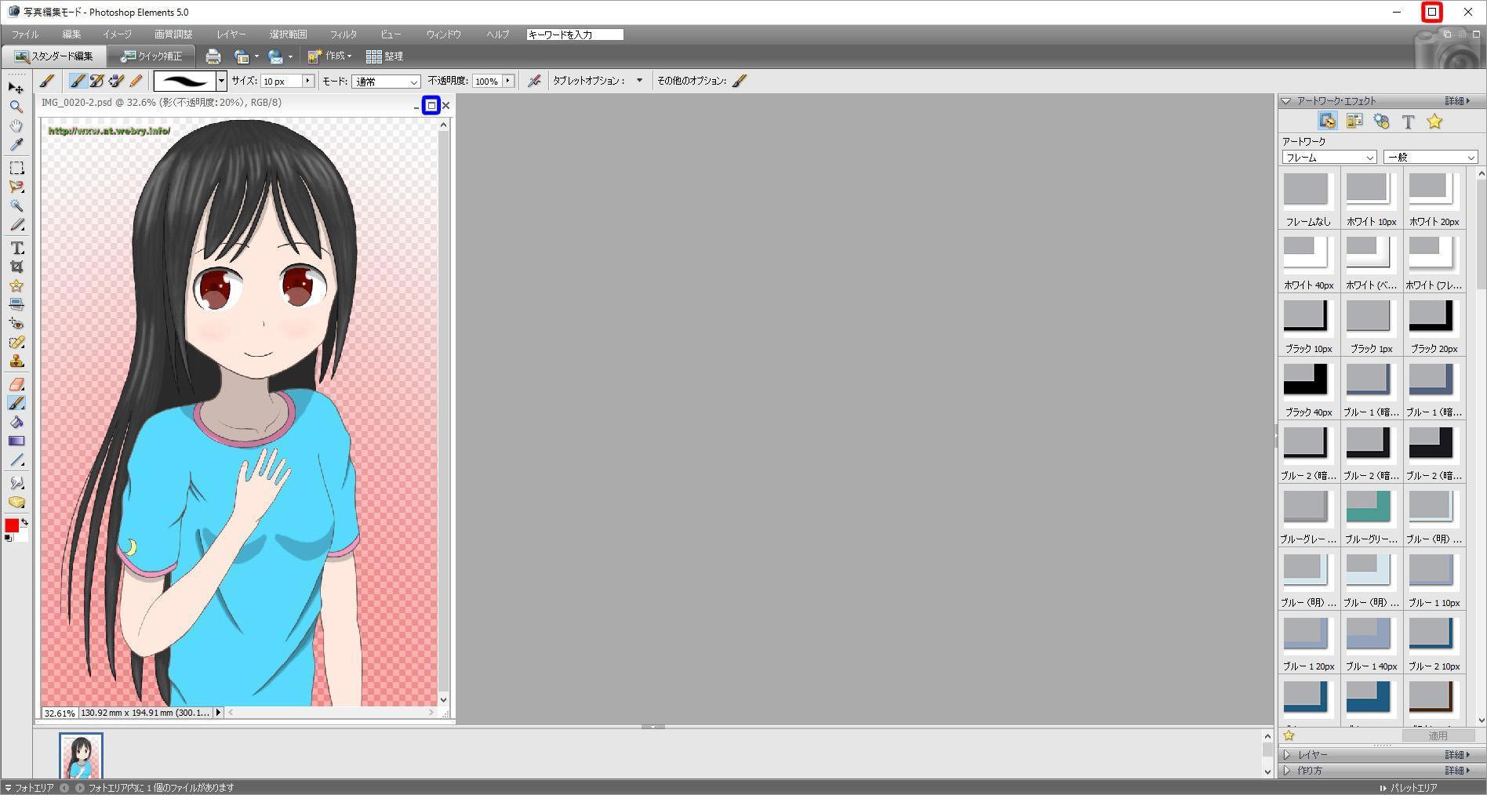1487x795 pixels.
Task: Select the Clone Stamp tool
Action: pyautogui.click(x=16, y=361)
